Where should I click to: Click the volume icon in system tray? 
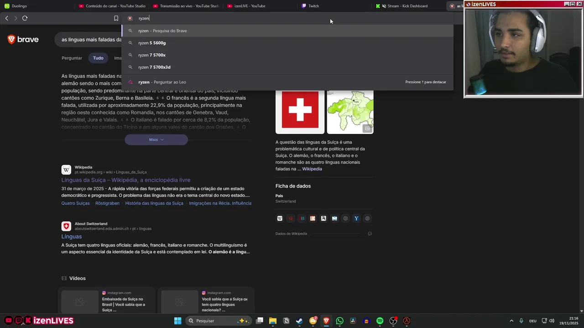coord(552,321)
